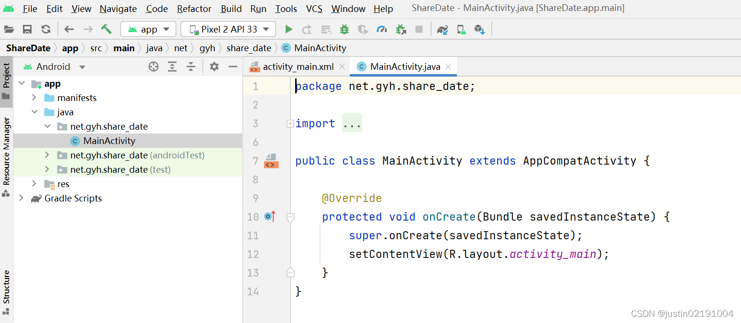Build project with the hammer icon

pos(106,29)
